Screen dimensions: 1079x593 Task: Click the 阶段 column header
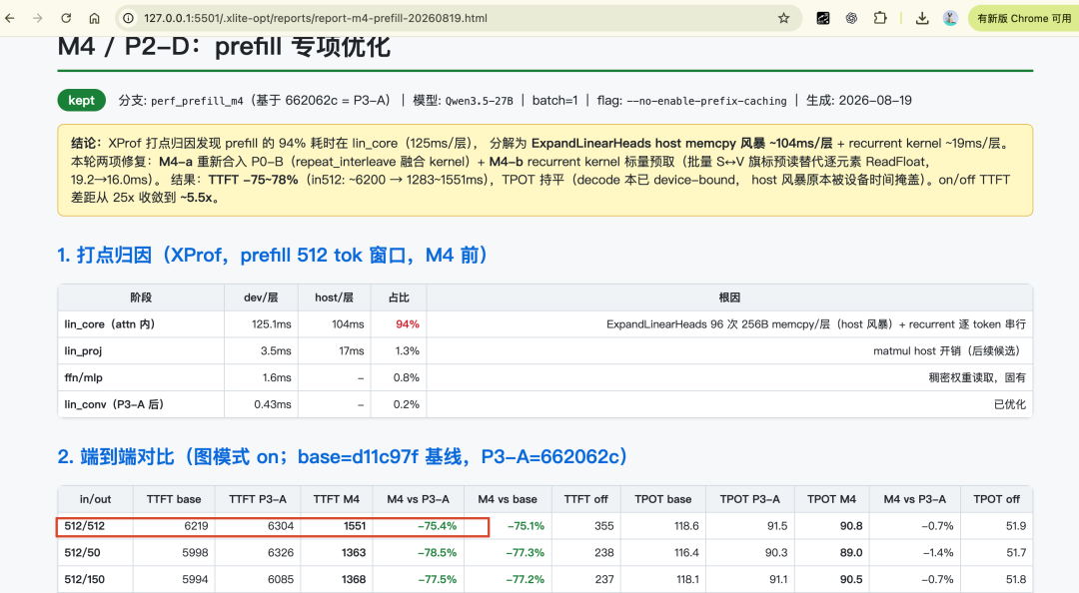click(141, 297)
